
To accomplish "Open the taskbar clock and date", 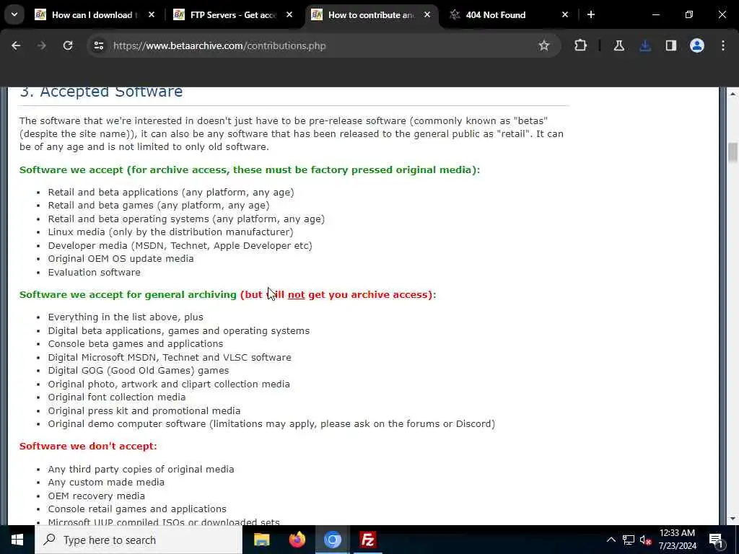I will (x=677, y=540).
